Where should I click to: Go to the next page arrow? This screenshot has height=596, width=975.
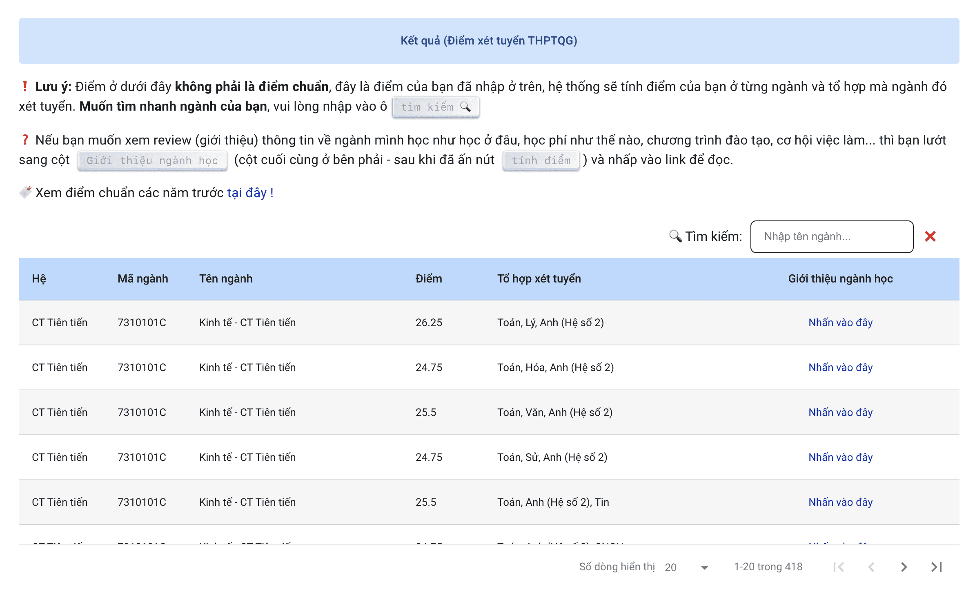(904, 567)
